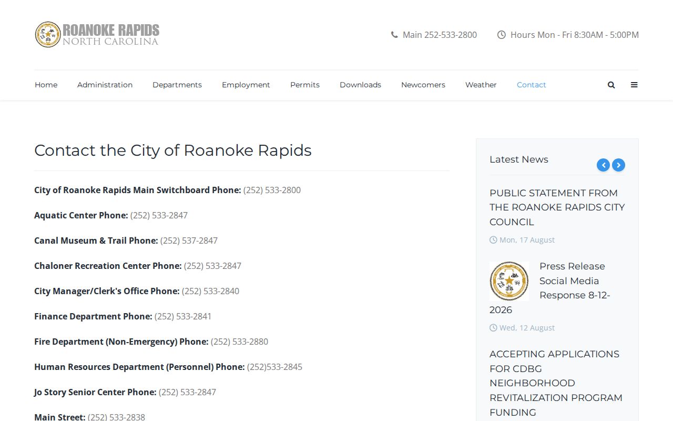This screenshot has width=673, height=421.
Task: Go to previous Latest News item
Action: pos(603,165)
